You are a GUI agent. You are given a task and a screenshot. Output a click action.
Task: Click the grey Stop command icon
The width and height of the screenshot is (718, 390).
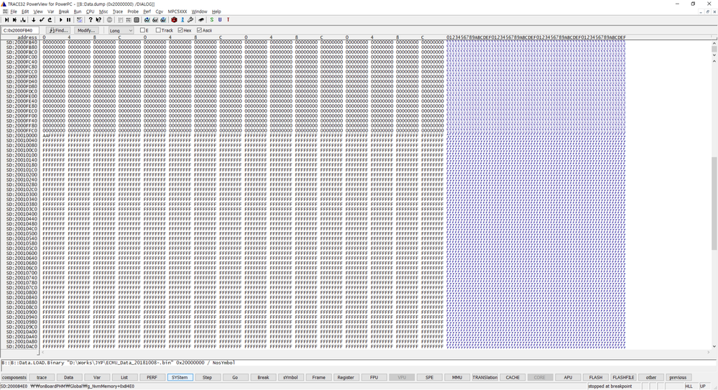pyautogui.click(x=109, y=19)
